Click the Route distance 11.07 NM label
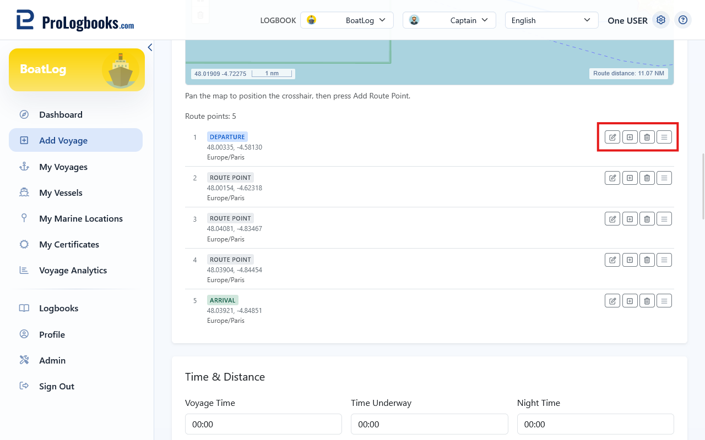This screenshot has height=440, width=705. click(x=628, y=73)
